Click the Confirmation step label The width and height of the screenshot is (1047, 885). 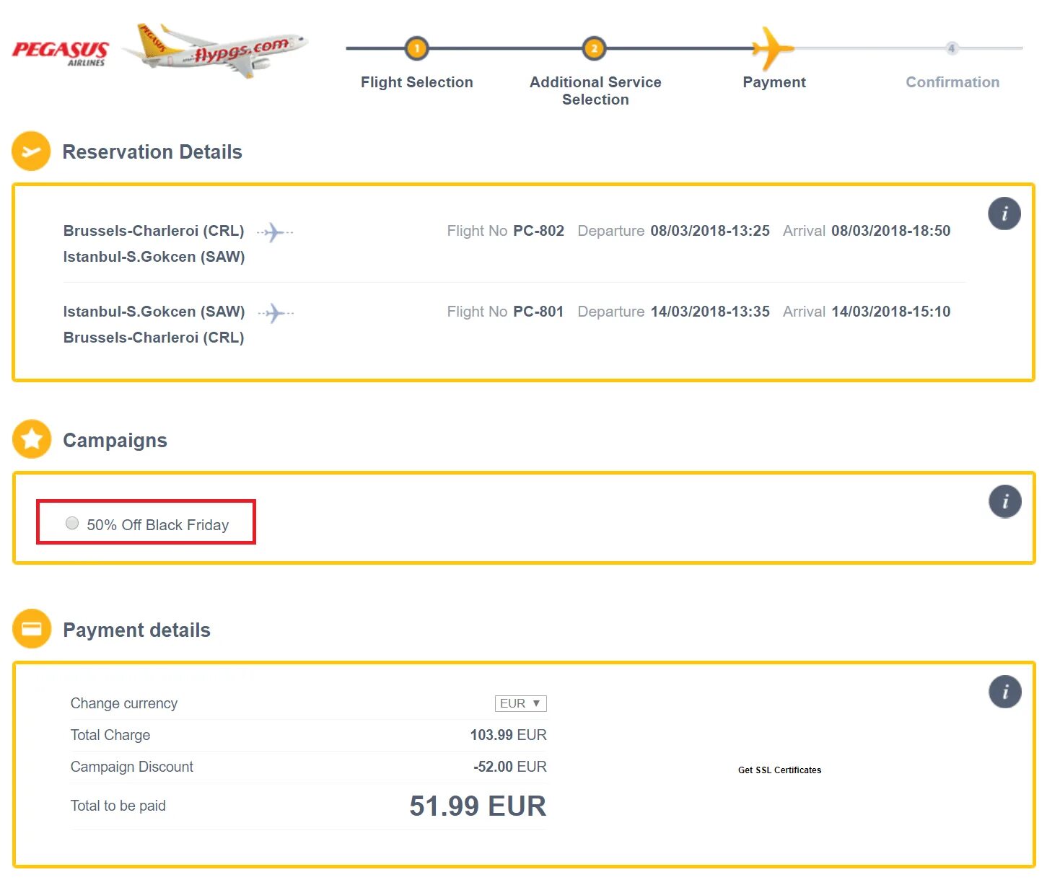952,82
